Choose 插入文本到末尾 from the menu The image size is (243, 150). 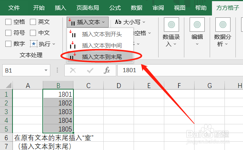[100, 57]
